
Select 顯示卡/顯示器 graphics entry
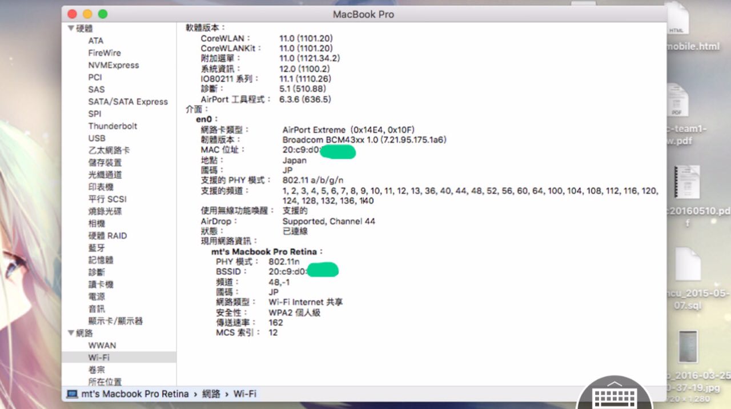115,321
